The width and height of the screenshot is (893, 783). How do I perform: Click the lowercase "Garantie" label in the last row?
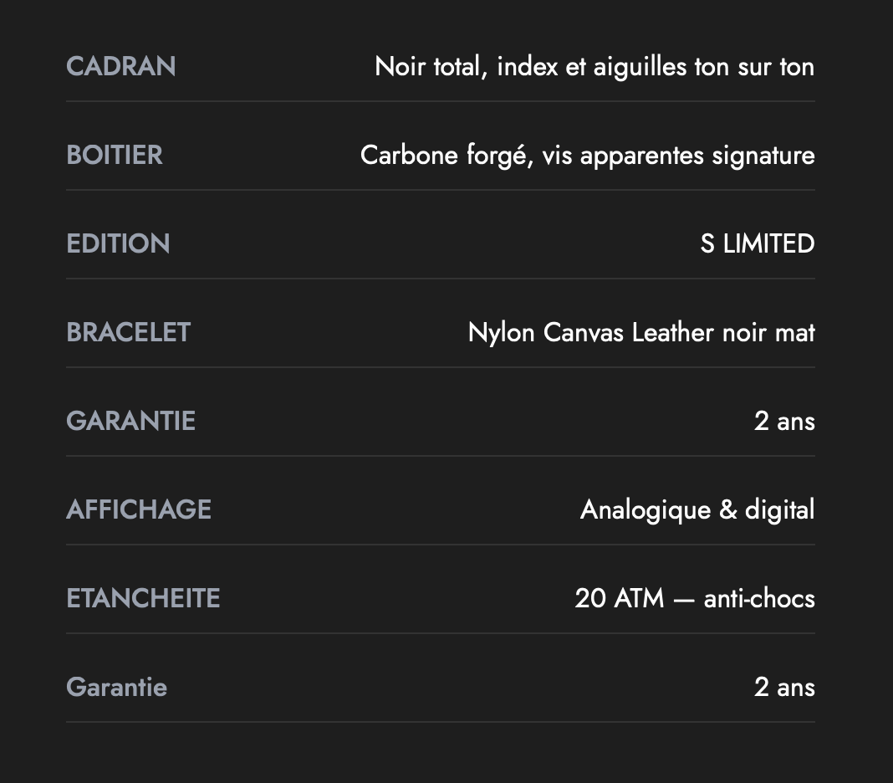(117, 688)
